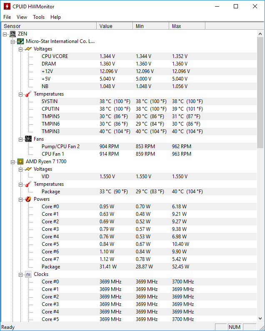Maximize the HWMonitor window
Screen dimensions: 265x331
pos(236,6)
